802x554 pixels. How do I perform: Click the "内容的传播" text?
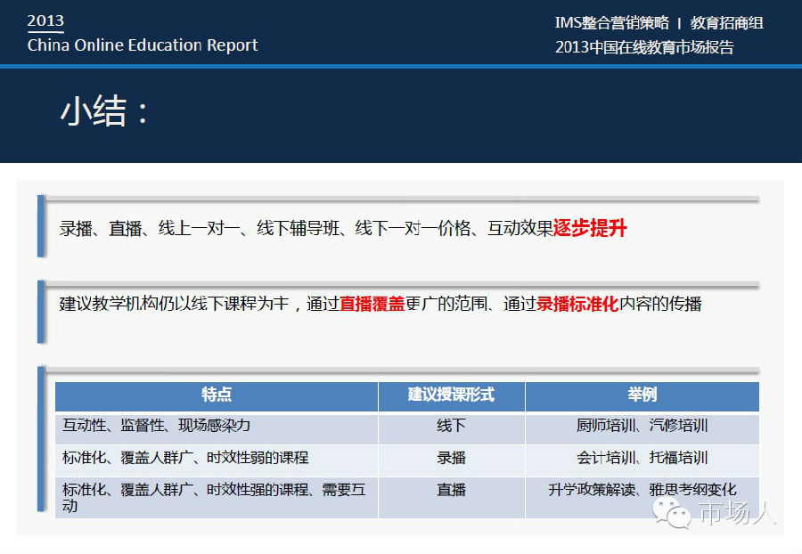pos(660,304)
